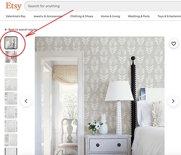Click the main bedroom product image
The height and width of the screenshot is (155, 181).
point(100,96)
